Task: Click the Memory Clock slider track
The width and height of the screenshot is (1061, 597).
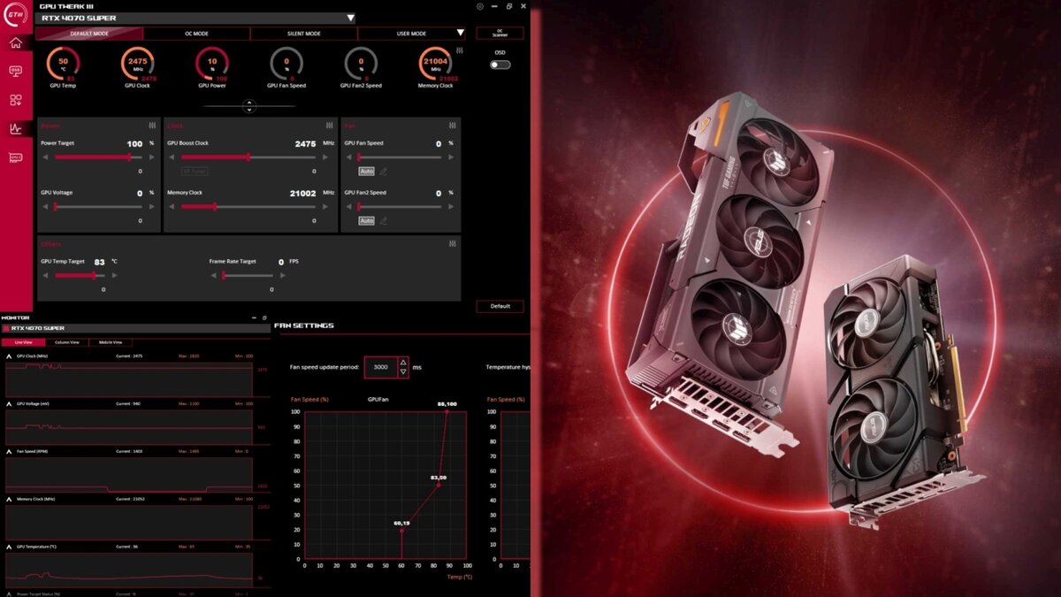Action: [248, 207]
